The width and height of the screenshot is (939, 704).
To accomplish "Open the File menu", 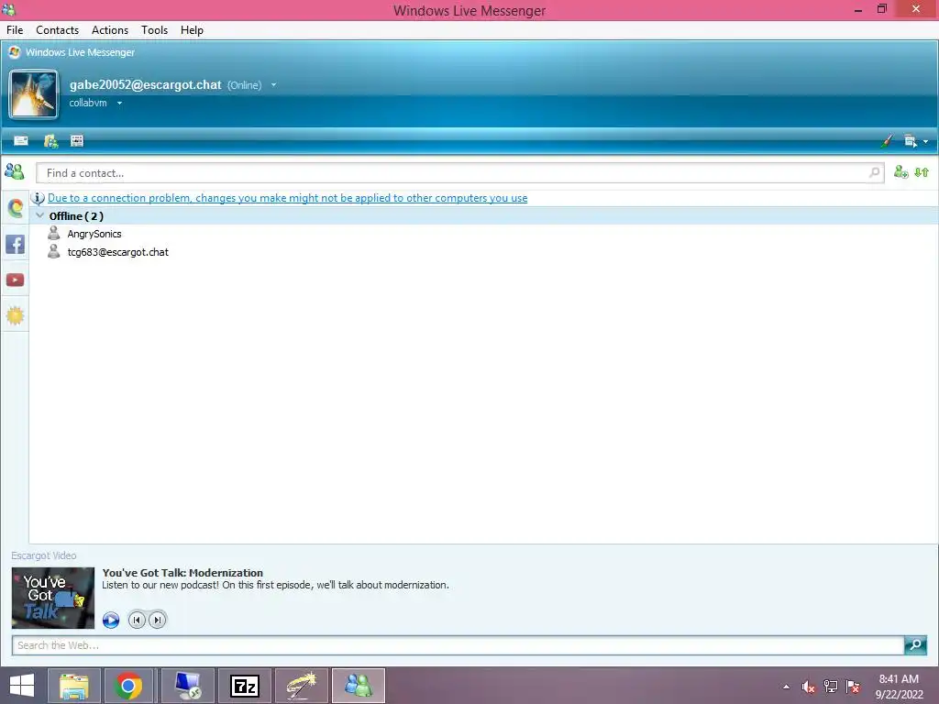I will point(15,30).
